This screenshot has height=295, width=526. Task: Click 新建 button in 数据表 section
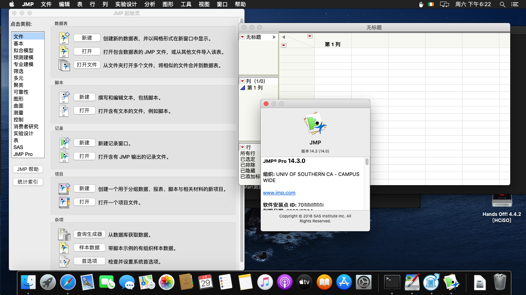87,38
